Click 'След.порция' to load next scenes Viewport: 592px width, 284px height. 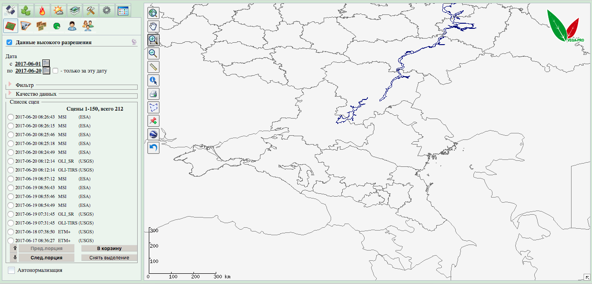[46, 258]
